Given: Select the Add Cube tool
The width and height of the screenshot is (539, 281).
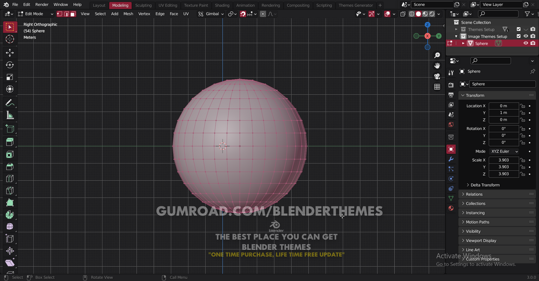Looking at the screenshot, I should click(x=10, y=129).
